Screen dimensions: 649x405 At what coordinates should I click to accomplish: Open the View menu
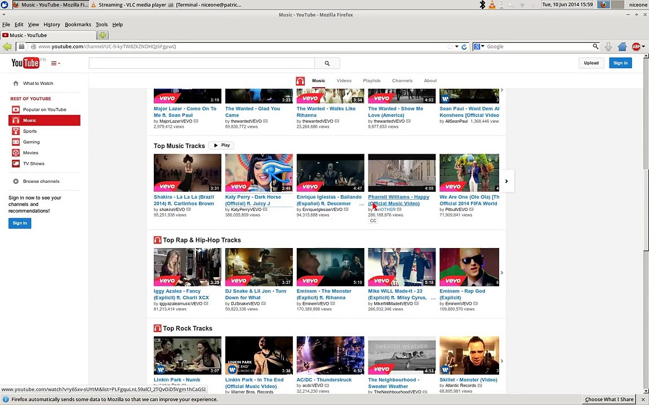34,24
